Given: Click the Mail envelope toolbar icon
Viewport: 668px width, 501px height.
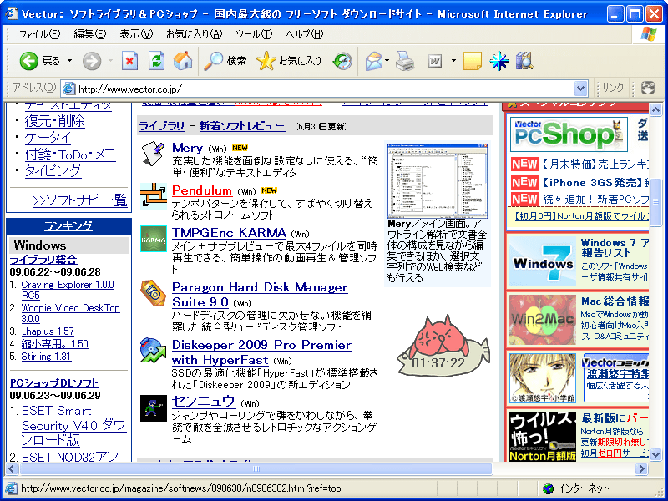Looking at the screenshot, I should point(373,61).
